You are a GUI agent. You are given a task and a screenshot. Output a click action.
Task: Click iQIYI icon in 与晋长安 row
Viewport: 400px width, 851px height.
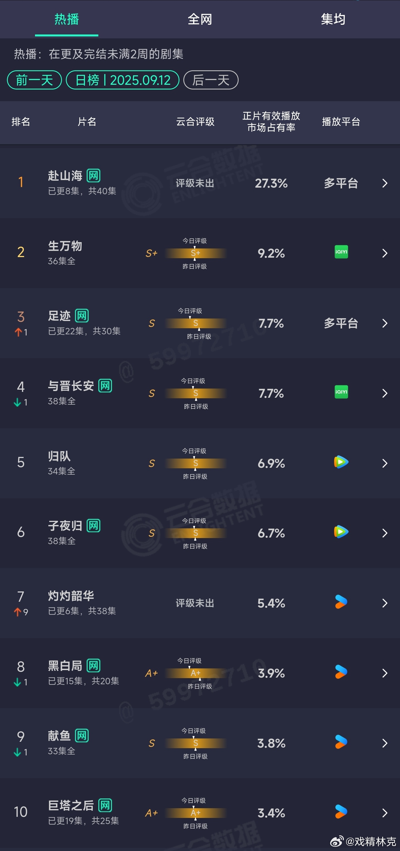click(341, 392)
